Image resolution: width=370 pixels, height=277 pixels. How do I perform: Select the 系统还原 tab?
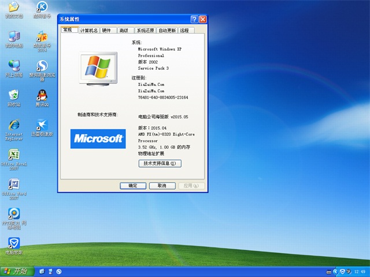[145, 30]
